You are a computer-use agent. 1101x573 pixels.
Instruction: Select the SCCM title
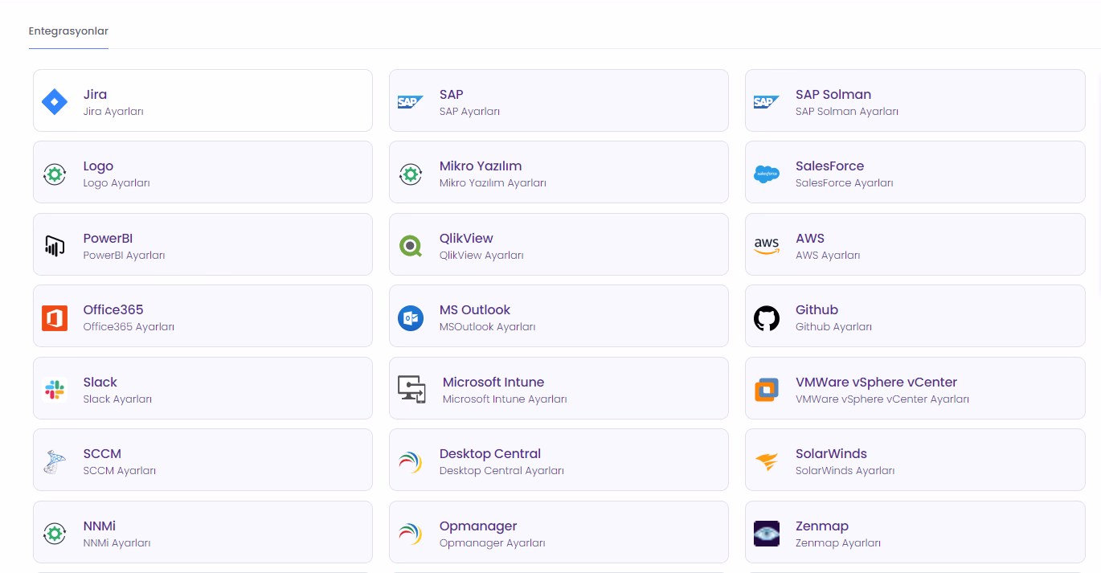click(102, 453)
